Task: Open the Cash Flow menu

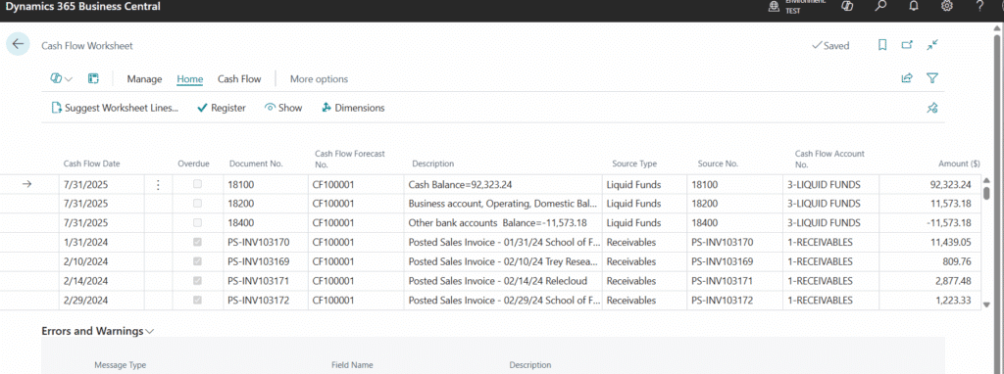Action: point(239,79)
